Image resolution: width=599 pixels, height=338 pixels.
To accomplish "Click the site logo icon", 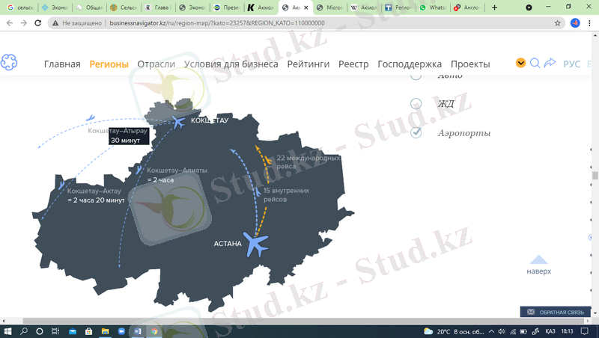I will pyautogui.click(x=9, y=64).
